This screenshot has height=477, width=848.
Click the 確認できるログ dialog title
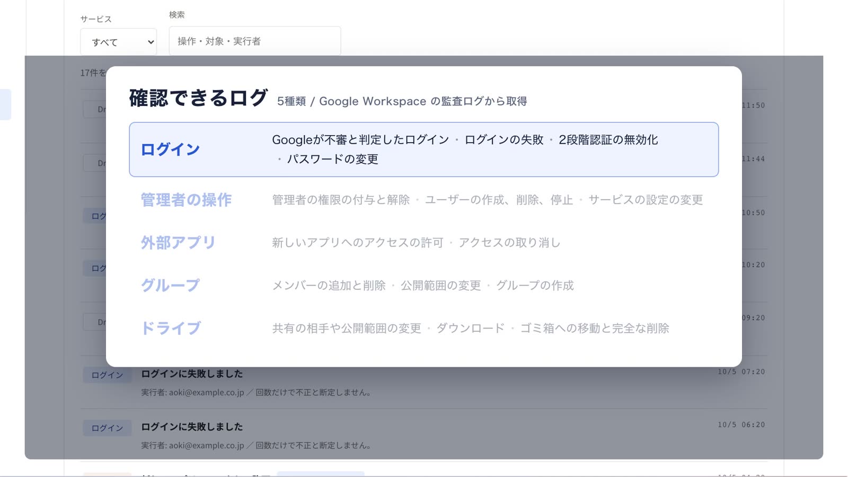click(198, 98)
